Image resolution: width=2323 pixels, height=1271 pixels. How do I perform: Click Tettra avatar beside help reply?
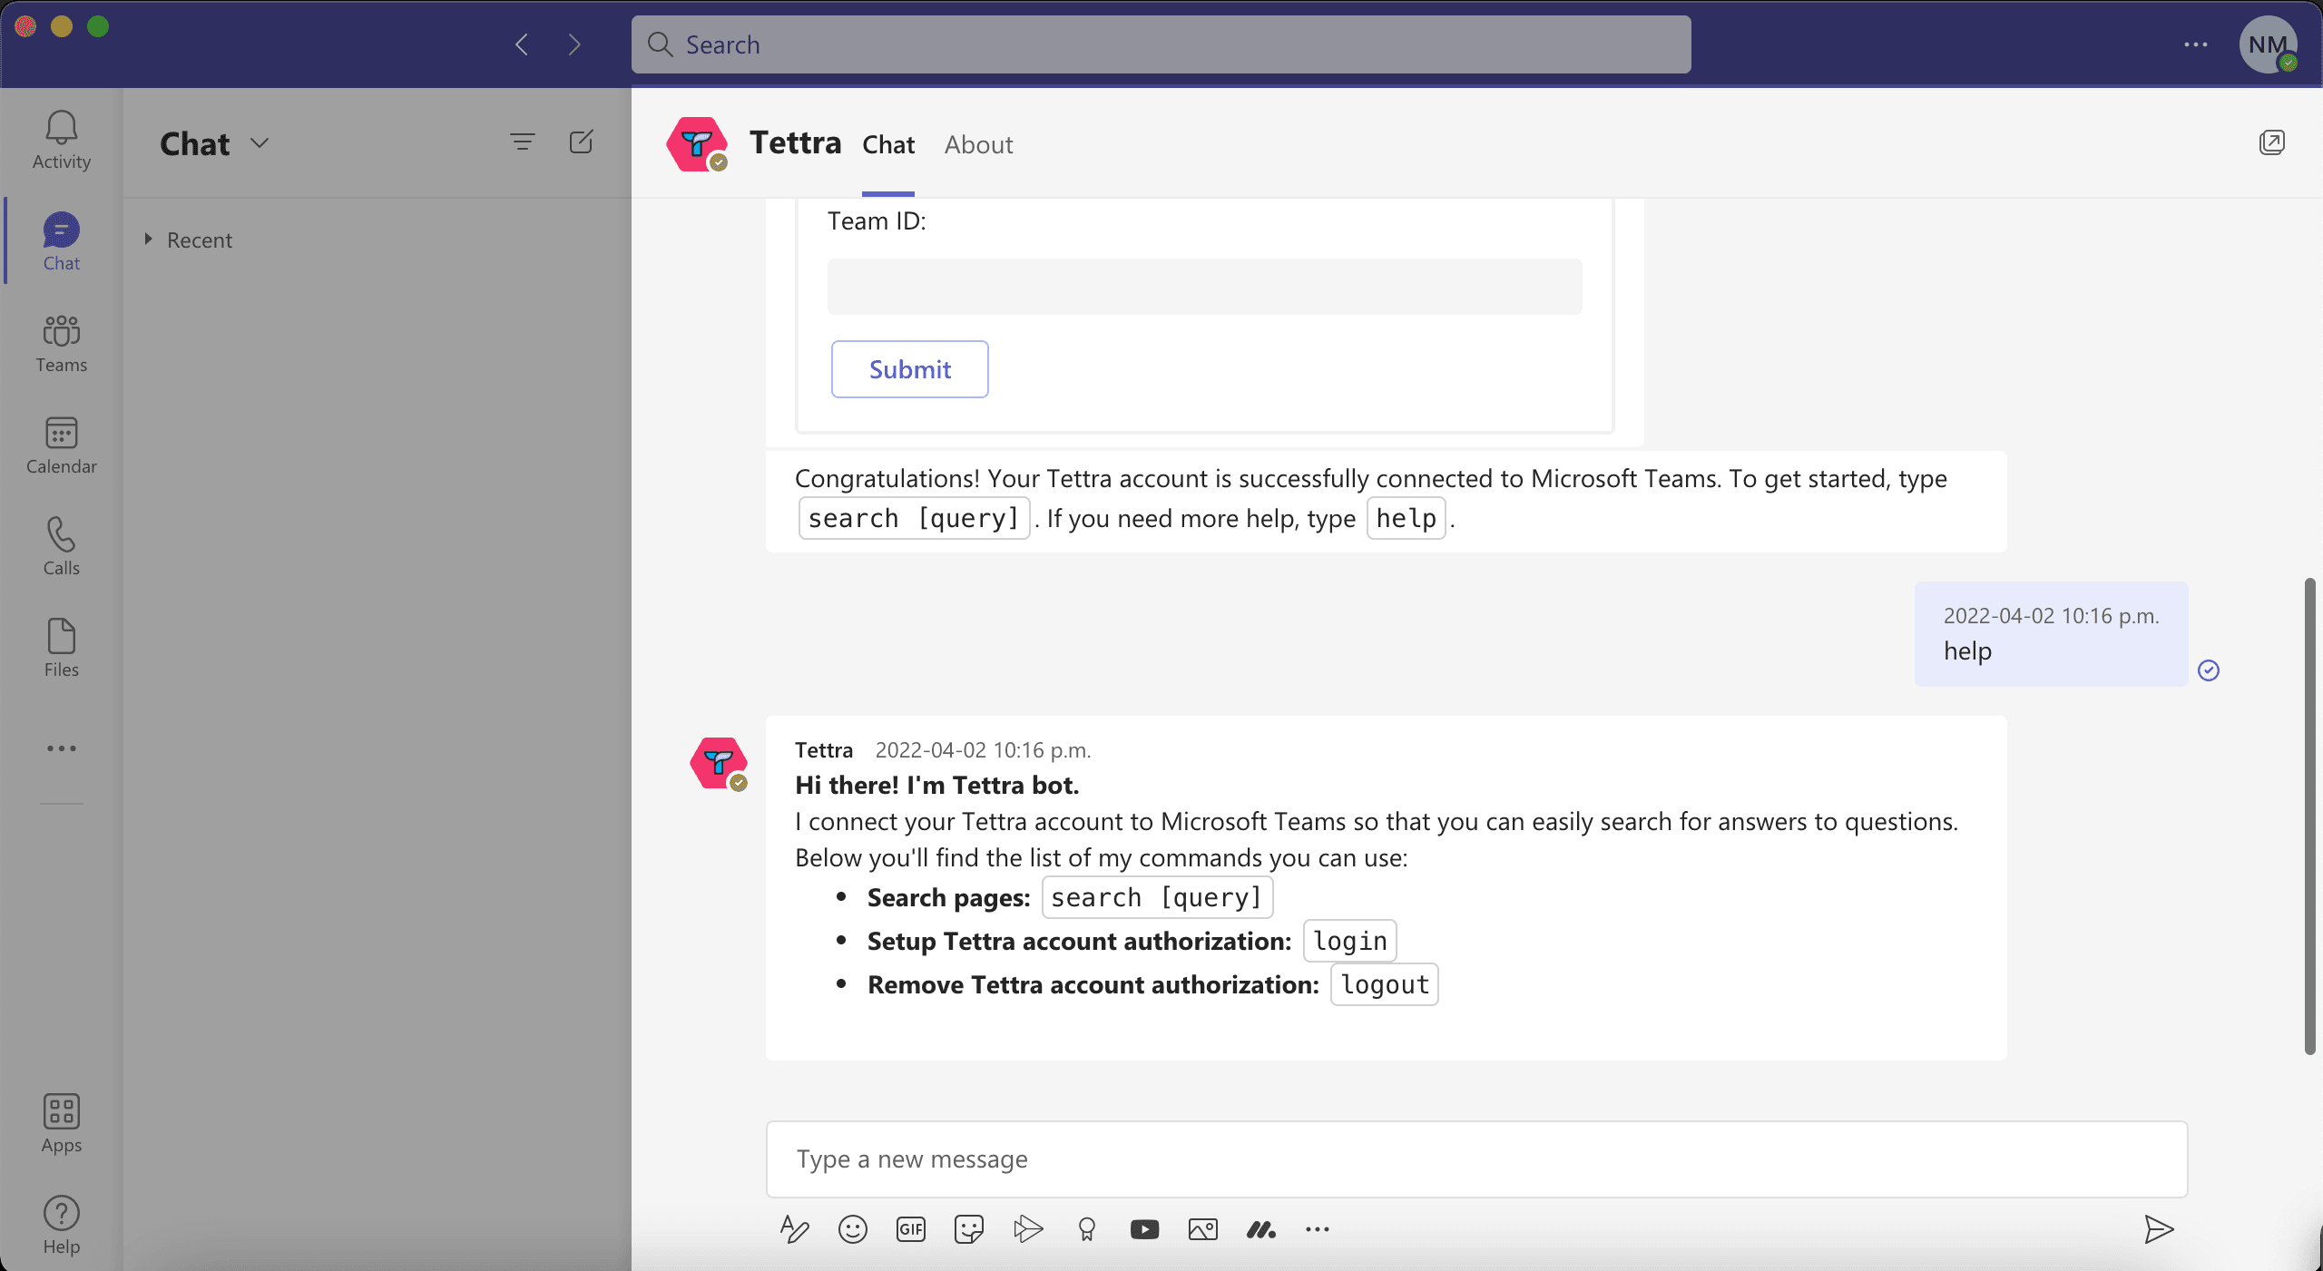[719, 764]
